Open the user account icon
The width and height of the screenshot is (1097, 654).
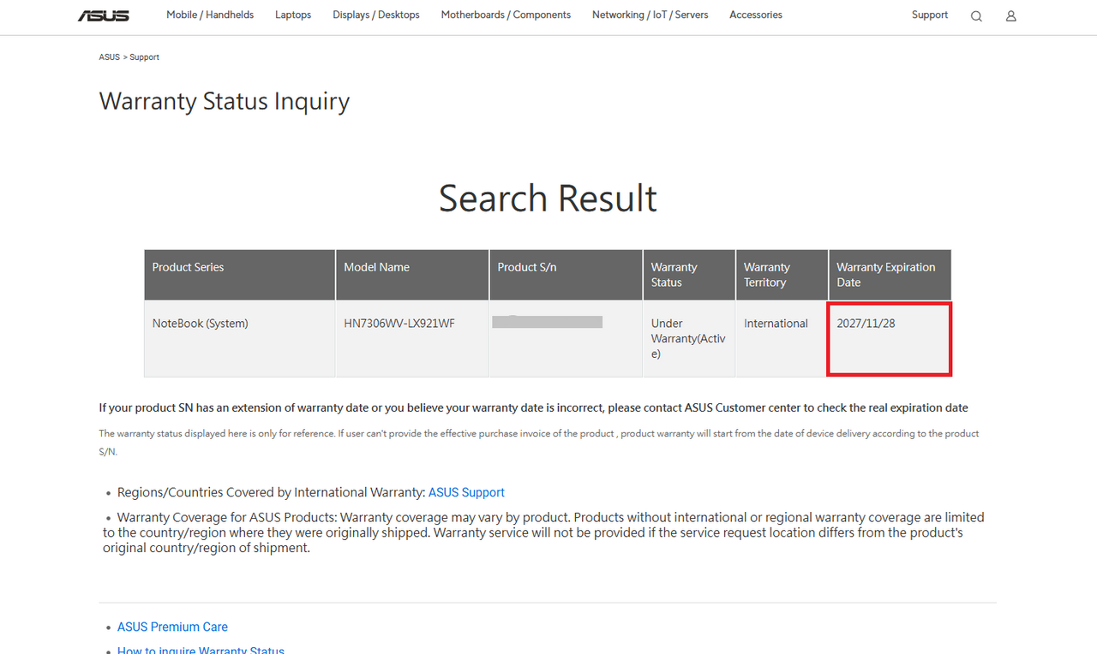point(1011,15)
